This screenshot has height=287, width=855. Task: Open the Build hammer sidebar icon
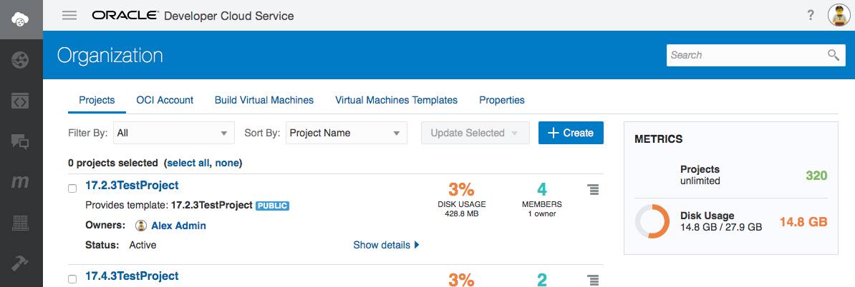coord(21,263)
